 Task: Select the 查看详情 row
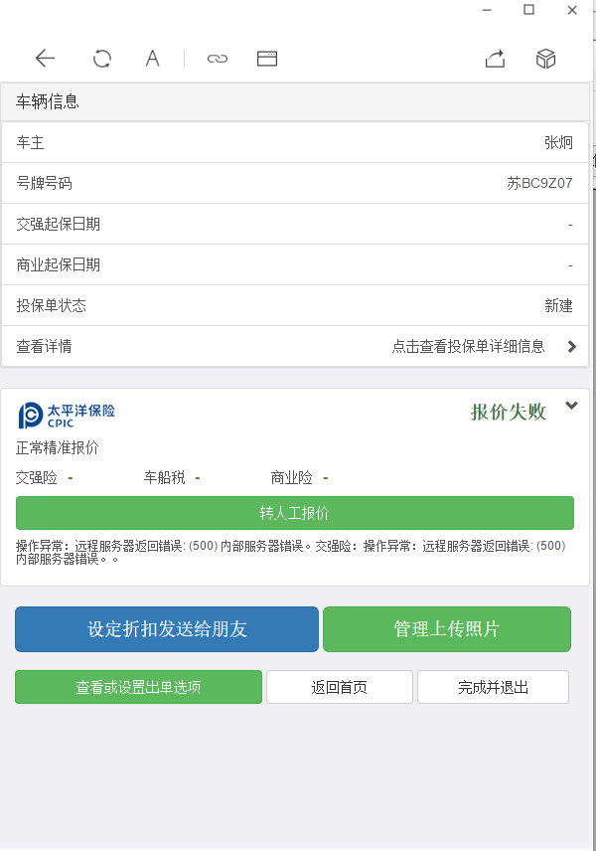tap(295, 346)
